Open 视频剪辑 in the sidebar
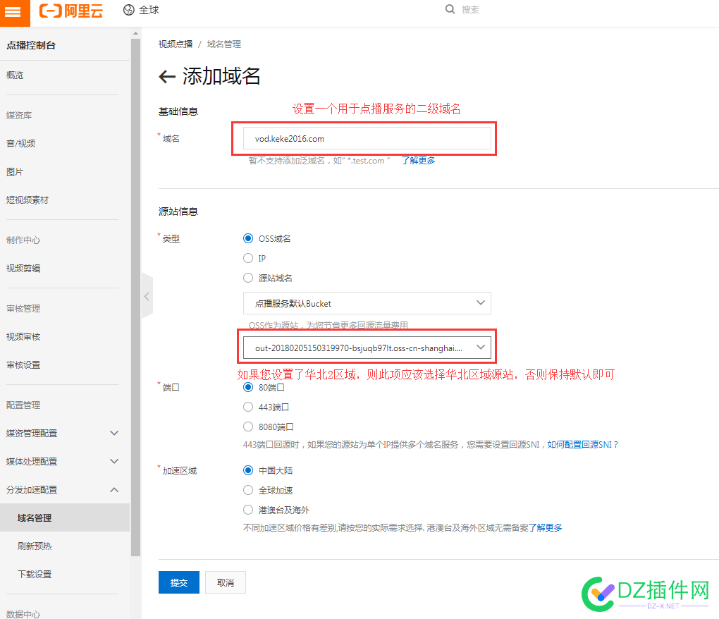 23,269
